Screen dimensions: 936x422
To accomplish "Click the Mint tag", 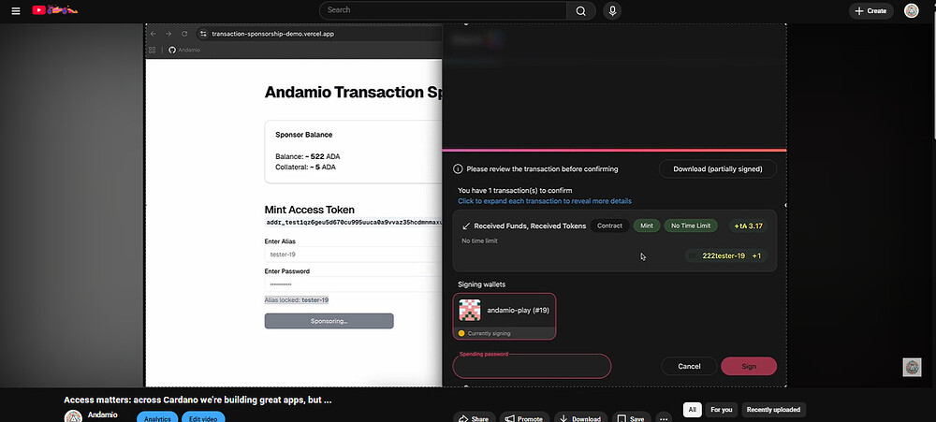I will click(x=647, y=226).
